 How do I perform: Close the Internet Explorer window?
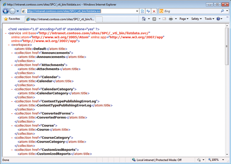225,5
